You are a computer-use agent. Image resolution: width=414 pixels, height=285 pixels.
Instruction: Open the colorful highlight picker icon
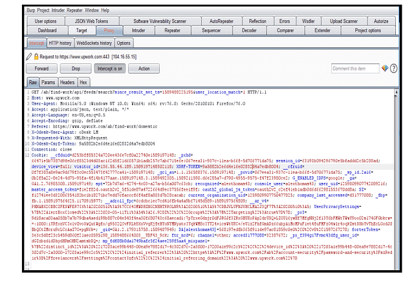point(385,69)
